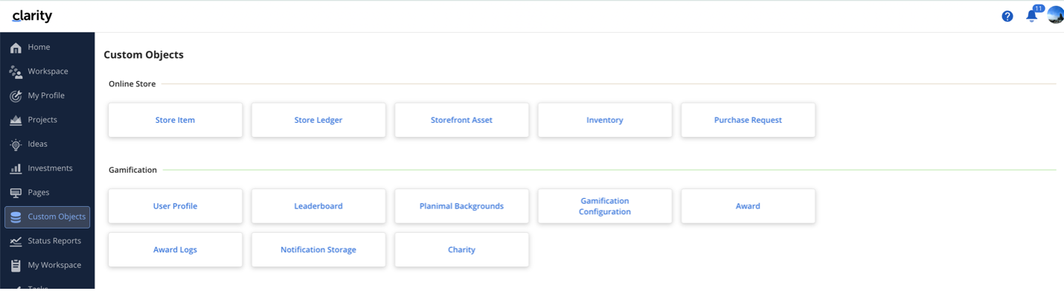Open the help question mark icon

click(1007, 16)
